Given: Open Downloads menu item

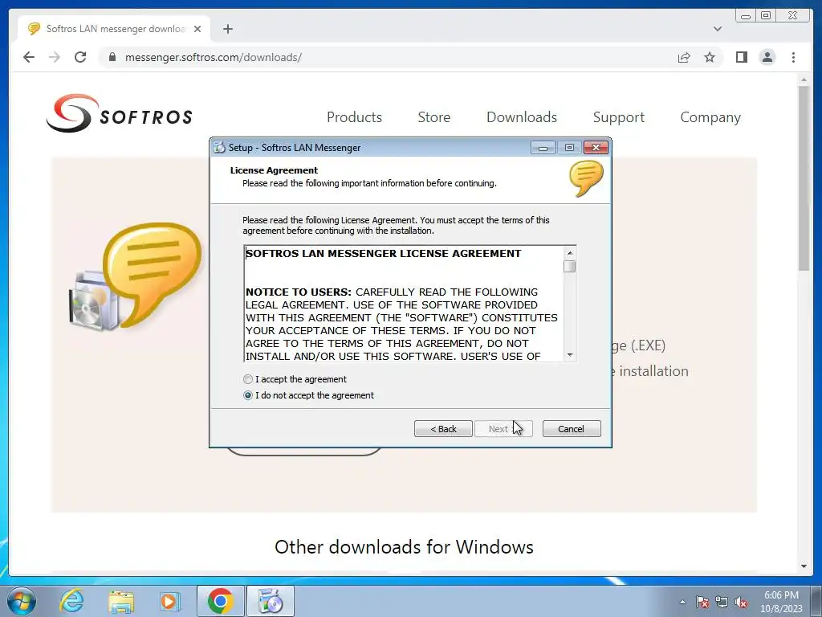Looking at the screenshot, I should tap(522, 117).
